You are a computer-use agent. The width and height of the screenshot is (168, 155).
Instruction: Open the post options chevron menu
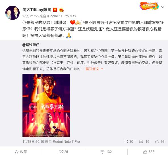tap(163, 7)
